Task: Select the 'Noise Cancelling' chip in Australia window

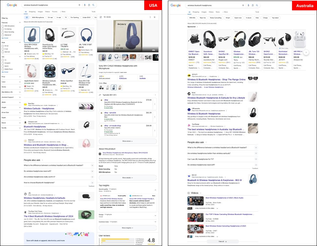Action: click(216, 18)
